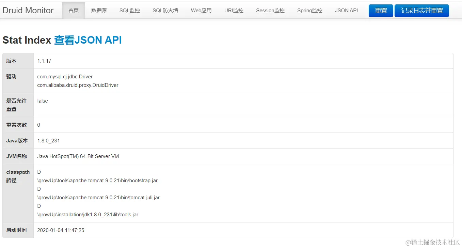462x248 pixels.
Task: Switch to the SQL监控 tab
Action: [x=130, y=11]
